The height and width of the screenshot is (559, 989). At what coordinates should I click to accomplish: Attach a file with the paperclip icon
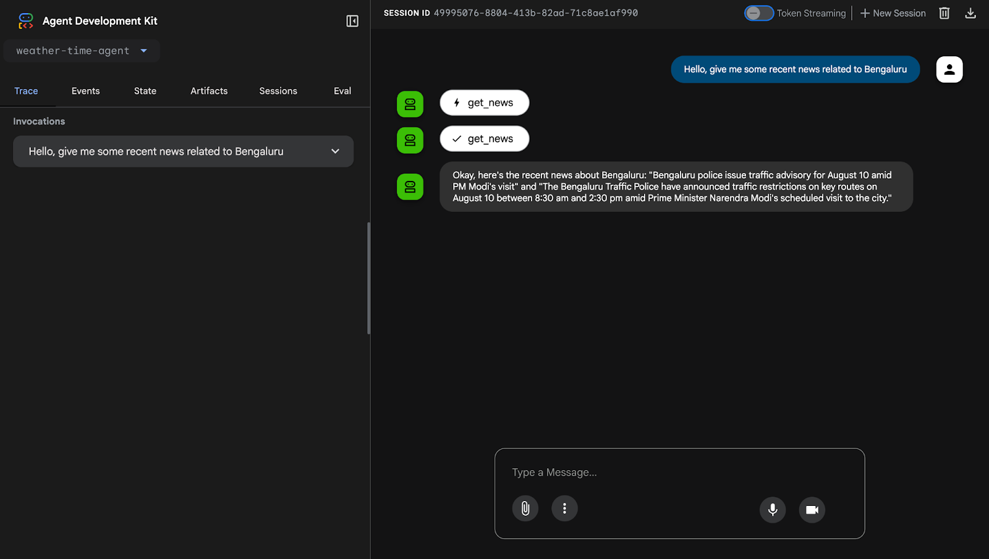[525, 508]
